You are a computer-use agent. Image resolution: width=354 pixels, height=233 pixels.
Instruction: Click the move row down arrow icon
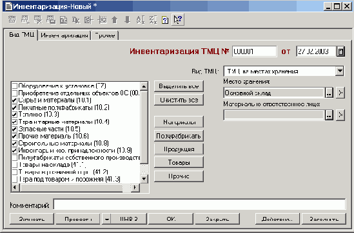[127, 20]
